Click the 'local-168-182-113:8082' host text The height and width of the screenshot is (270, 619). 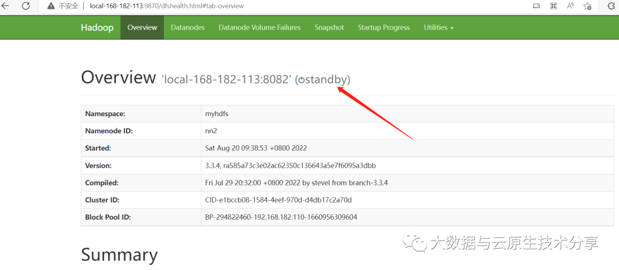[226, 80]
